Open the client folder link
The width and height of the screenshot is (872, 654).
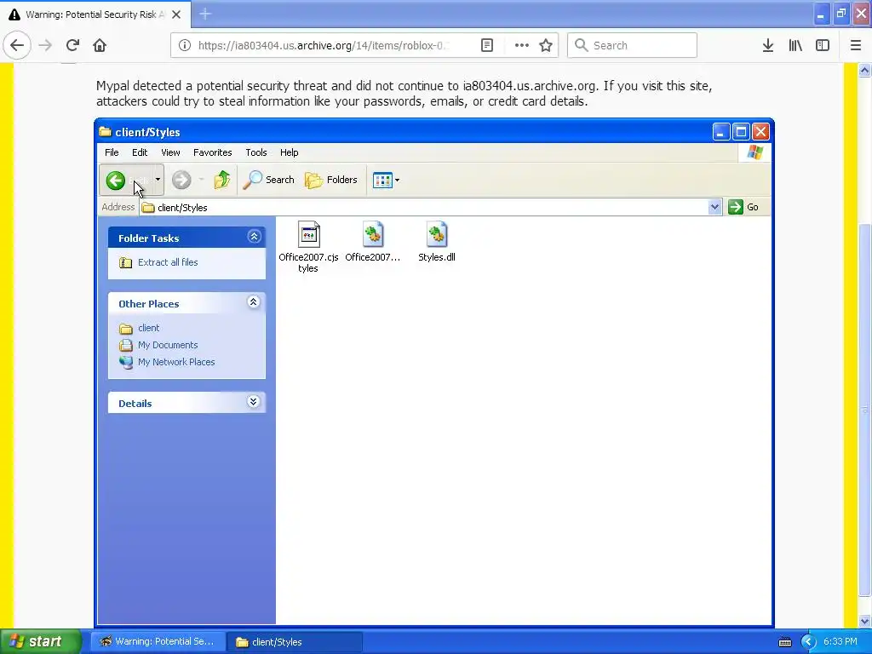(148, 328)
